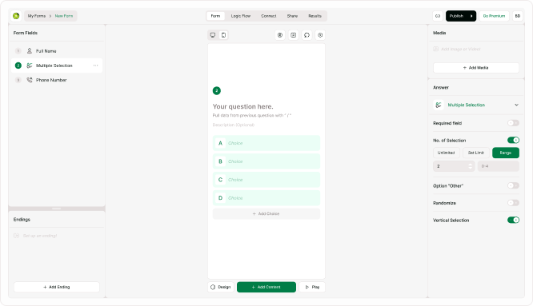This screenshot has height=306, width=533.
Task: Click the Add Ending button
Action: [57, 287]
